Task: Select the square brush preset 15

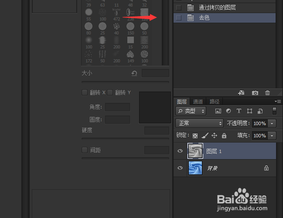Action: tap(130, 40)
